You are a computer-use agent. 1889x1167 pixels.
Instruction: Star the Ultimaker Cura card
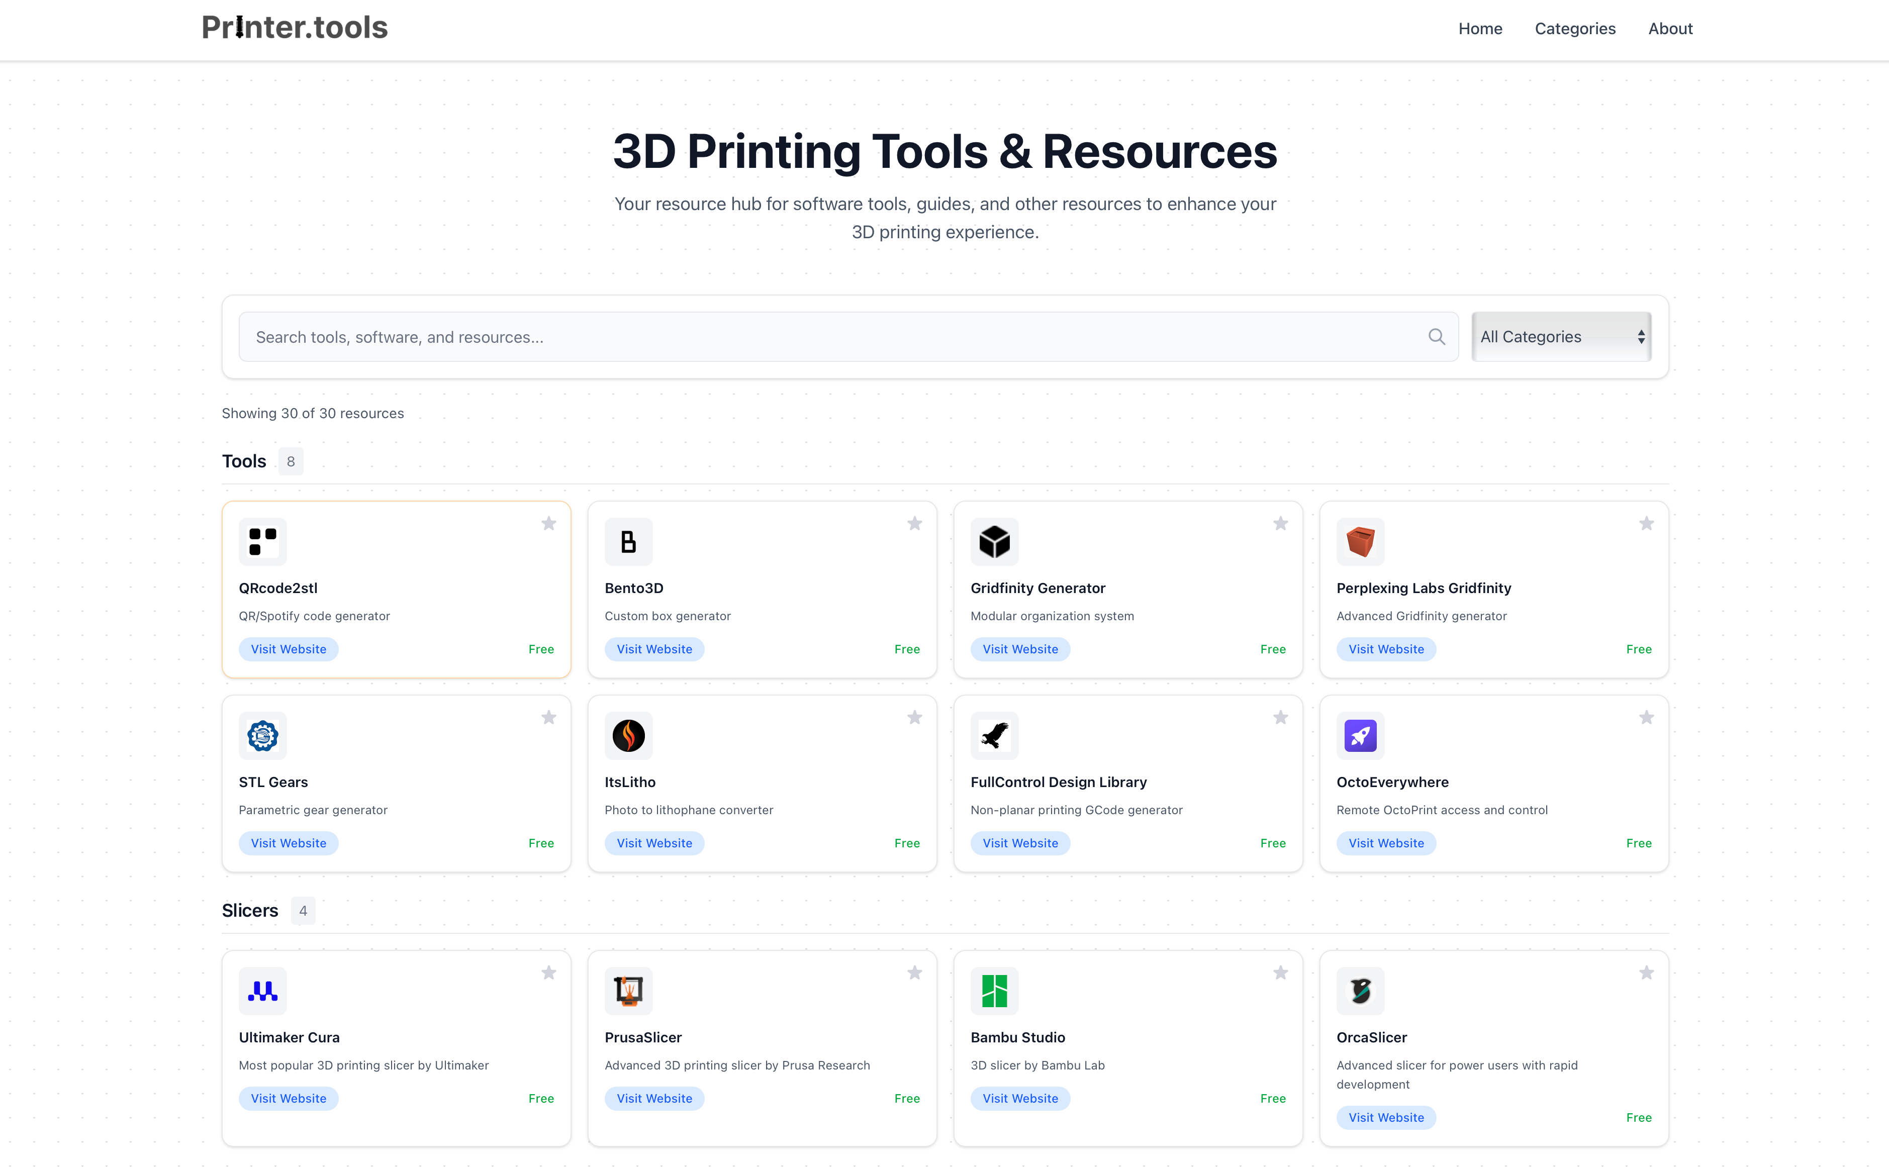(x=549, y=972)
